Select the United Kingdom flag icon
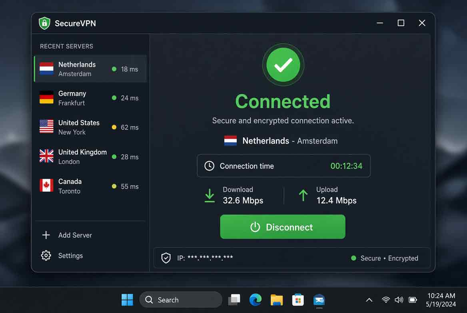The width and height of the screenshot is (467, 313). pos(46,156)
